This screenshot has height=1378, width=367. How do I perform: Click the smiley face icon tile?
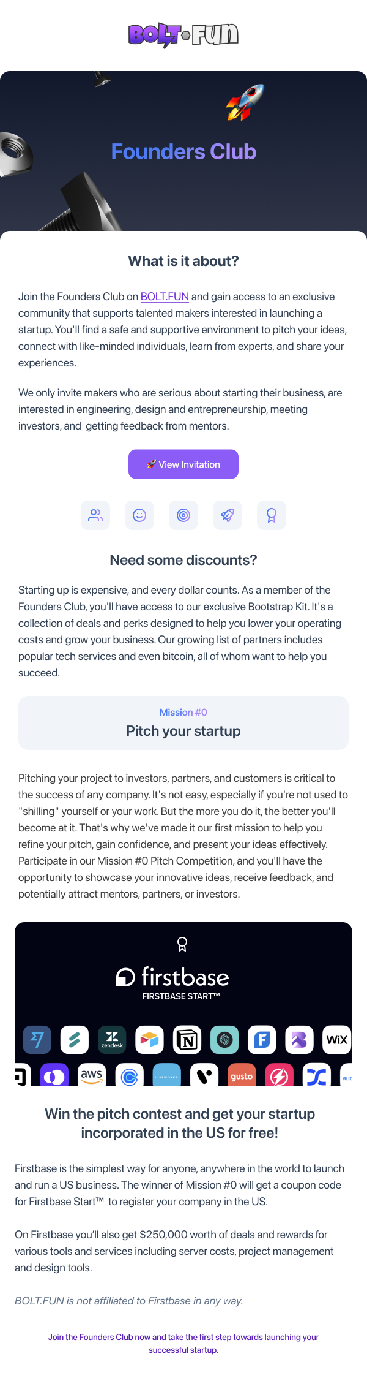click(x=139, y=515)
